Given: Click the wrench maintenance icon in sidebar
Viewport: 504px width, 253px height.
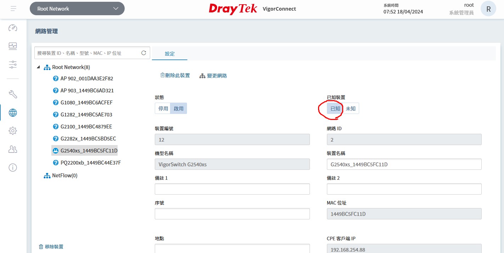Looking at the screenshot, I should click(13, 94).
